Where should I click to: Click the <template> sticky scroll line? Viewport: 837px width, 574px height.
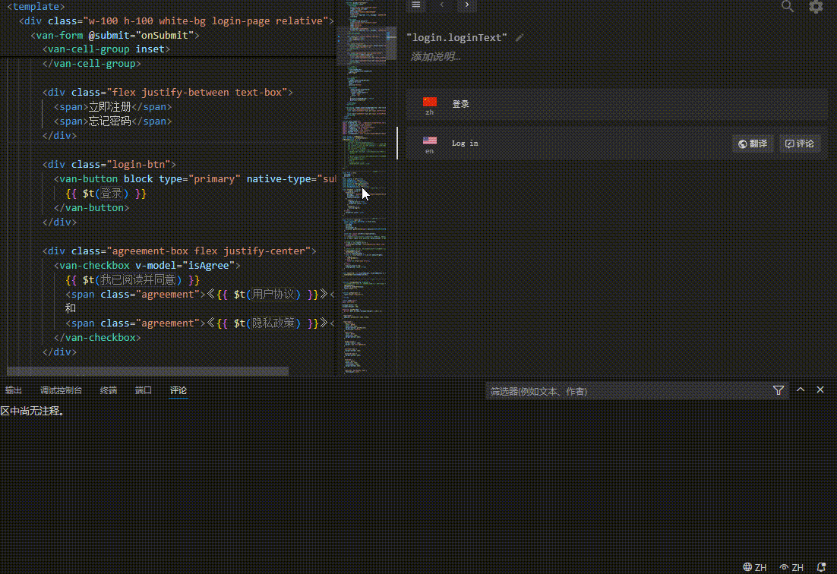[36, 6]
